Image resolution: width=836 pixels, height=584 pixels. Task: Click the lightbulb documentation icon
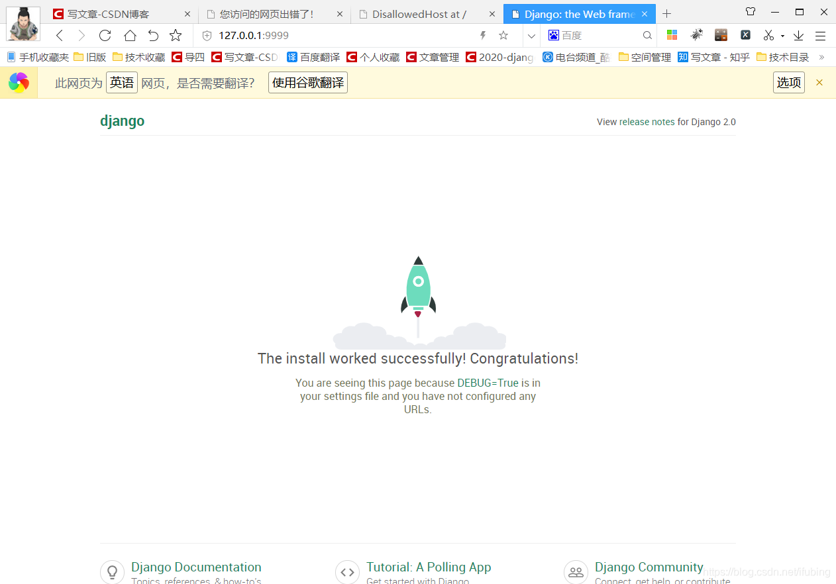pyautogui.click(x=113, y=573)
